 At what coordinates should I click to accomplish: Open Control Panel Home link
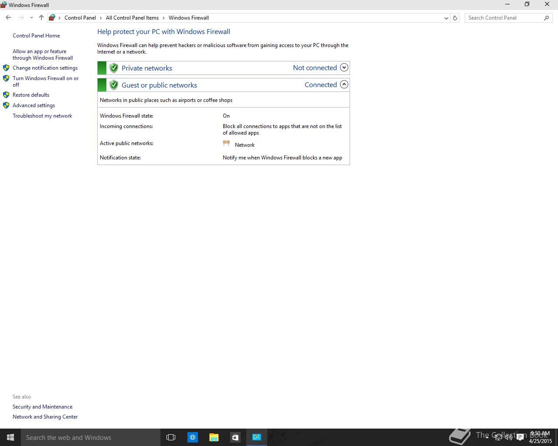[x=36, y=36]
